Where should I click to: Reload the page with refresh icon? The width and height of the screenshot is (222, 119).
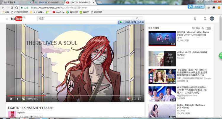point(12,8)
